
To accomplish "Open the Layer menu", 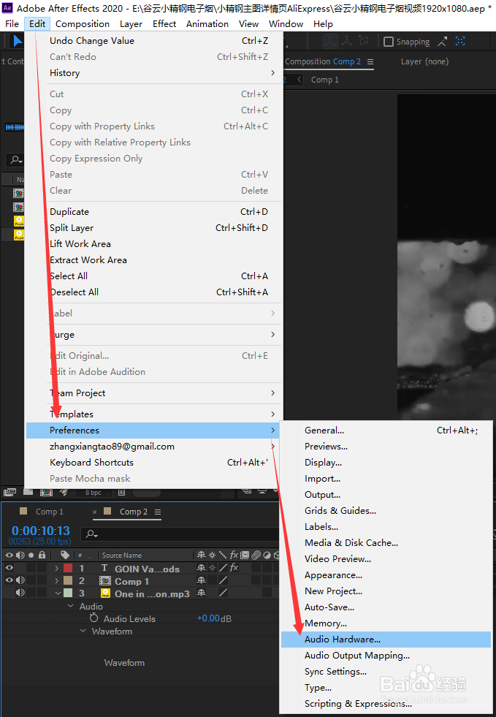I will pyautogui.click(x=131, y=24).
